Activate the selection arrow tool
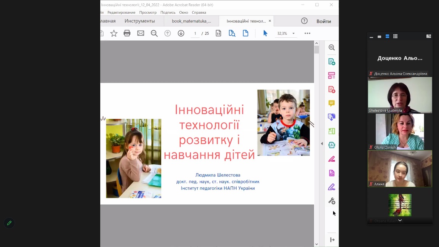 [265, 34]
